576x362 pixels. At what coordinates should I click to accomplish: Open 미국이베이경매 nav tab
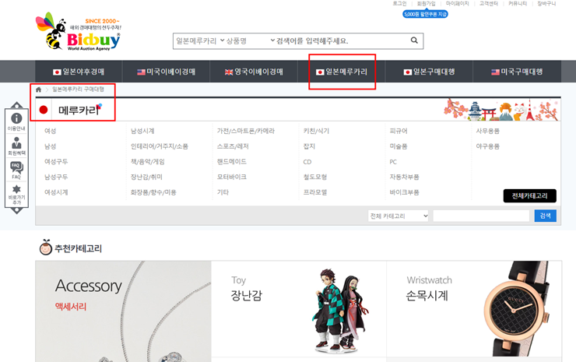point(166,72)
